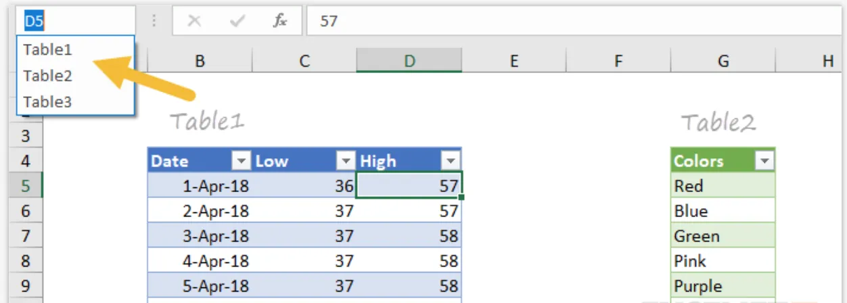Image resolution: width=847 pixels, height=303 pixels.
Task: Click the handwritten Table2 label
Action: click(718, 122)
